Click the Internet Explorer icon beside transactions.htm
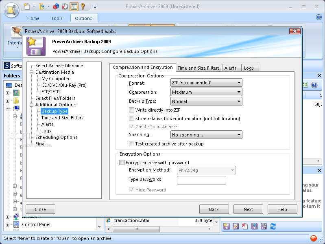This screenshot has height=244, width=325. coord(109,220)
